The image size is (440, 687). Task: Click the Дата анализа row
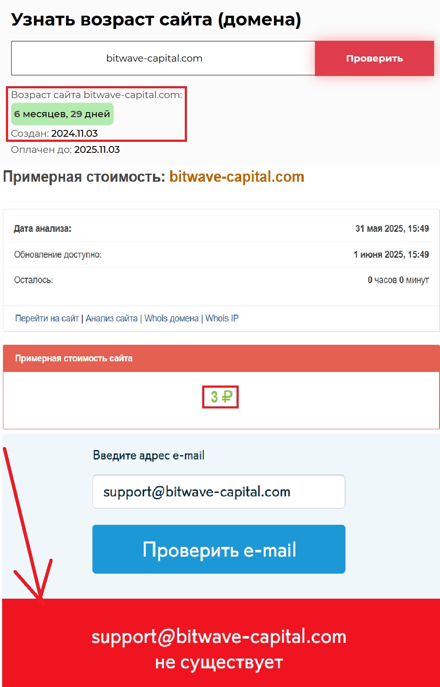pos(221,229)
